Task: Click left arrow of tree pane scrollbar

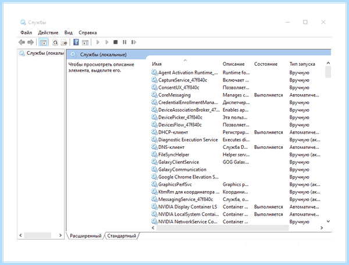Action: [20, 235]
